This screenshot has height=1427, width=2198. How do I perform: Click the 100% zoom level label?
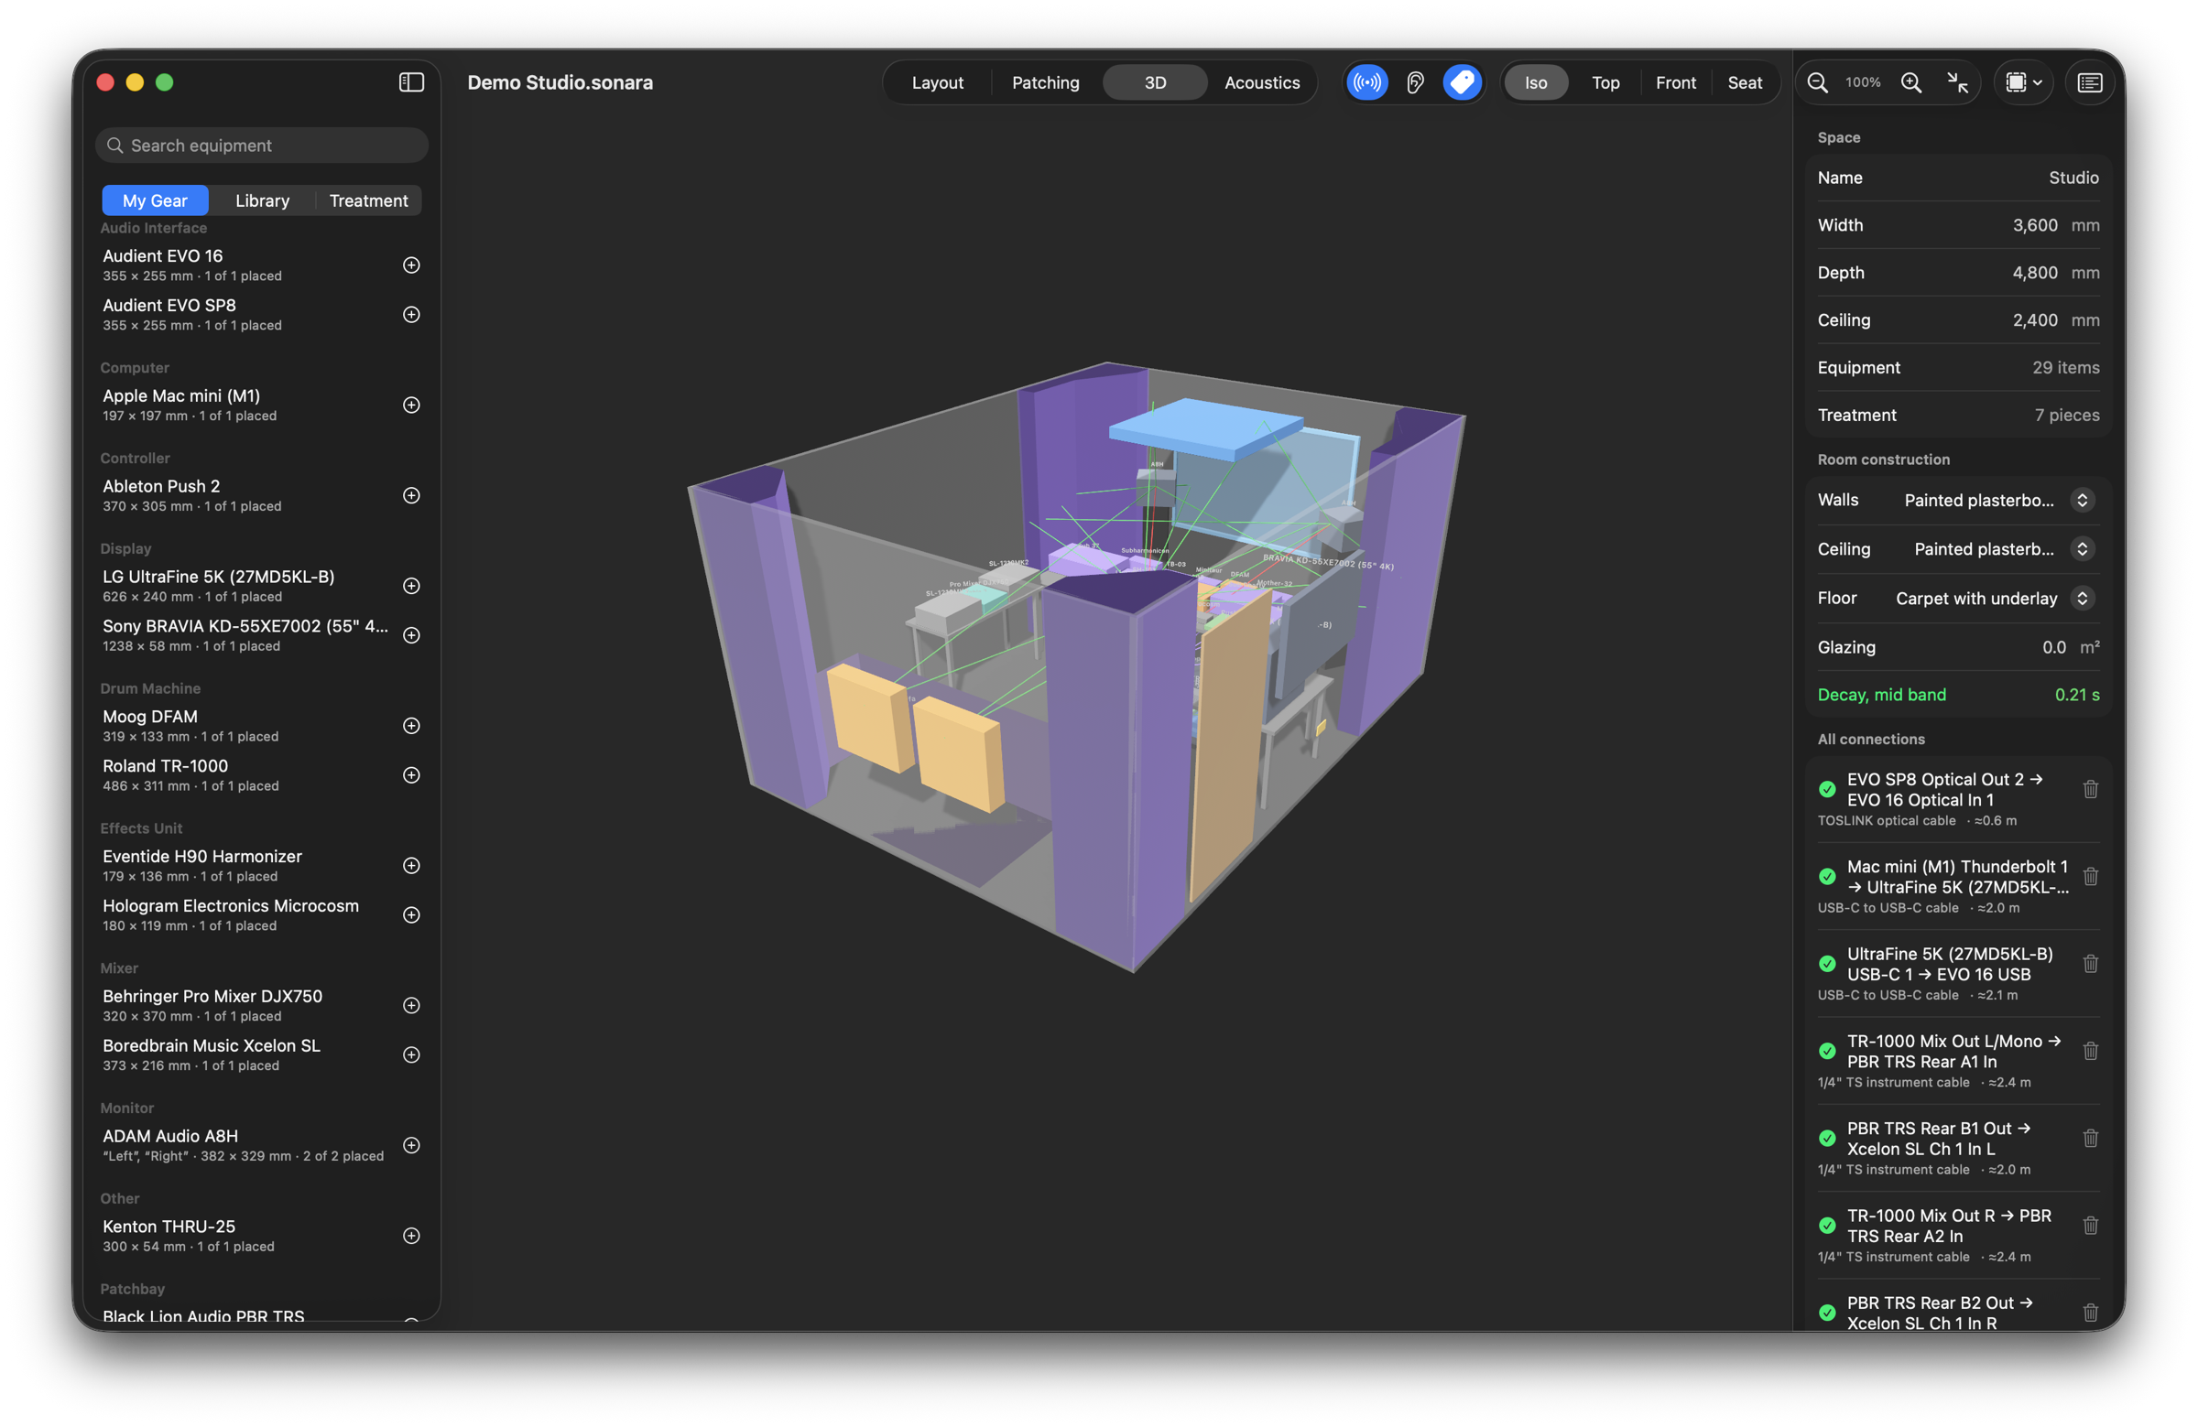click(1863, 82)
